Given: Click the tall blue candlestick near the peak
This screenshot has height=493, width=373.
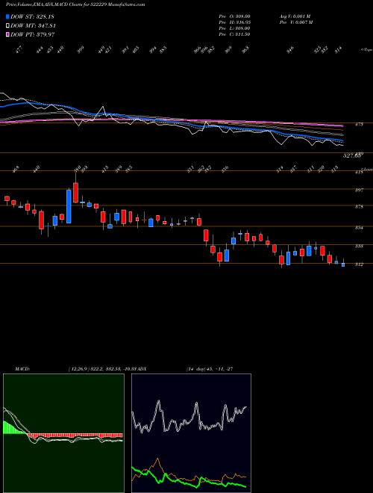Looking at the screenshot, I should (69, 207).
